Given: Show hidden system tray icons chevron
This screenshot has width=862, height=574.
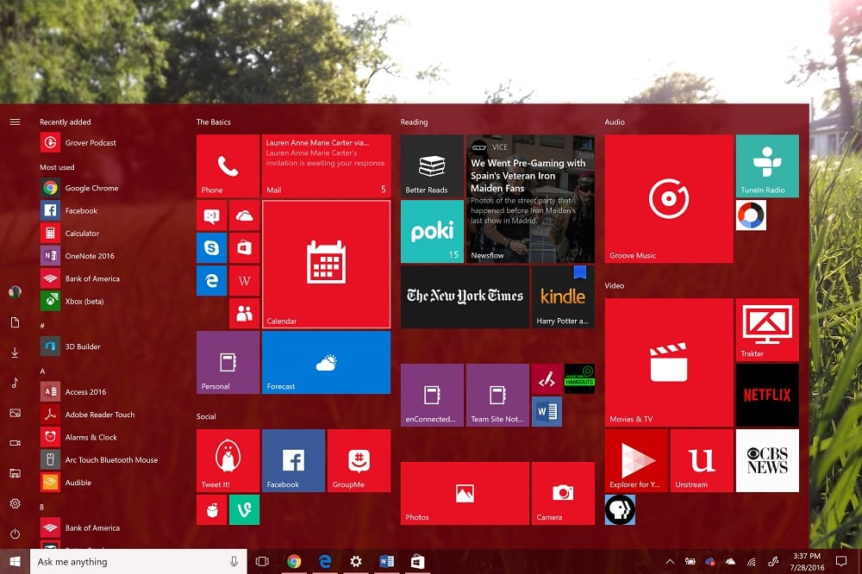Looking at the screenshot, I should [670, 561].
